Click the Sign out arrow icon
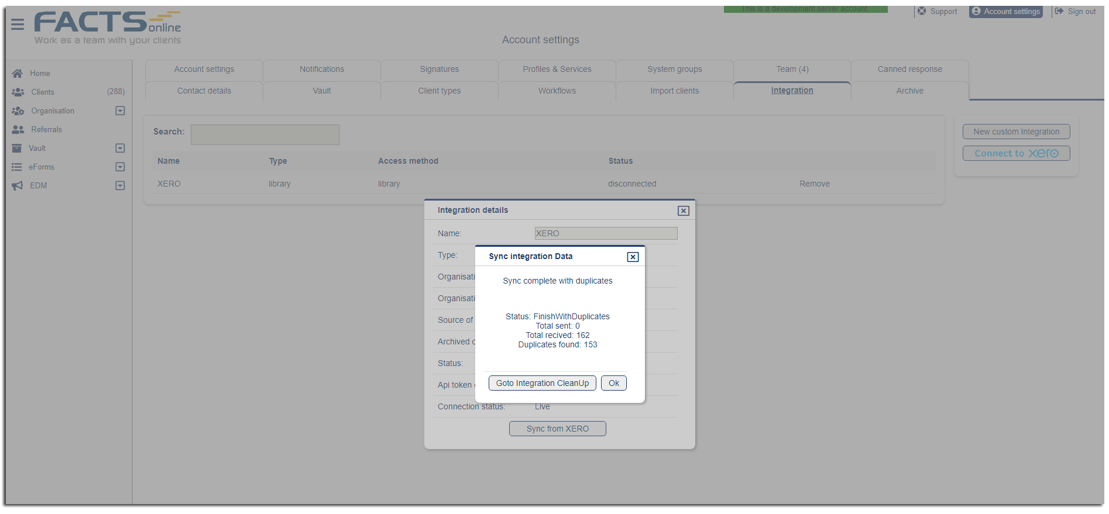Image resolution: width=1109 pixels, height=514 pixels. point(1059,11)
